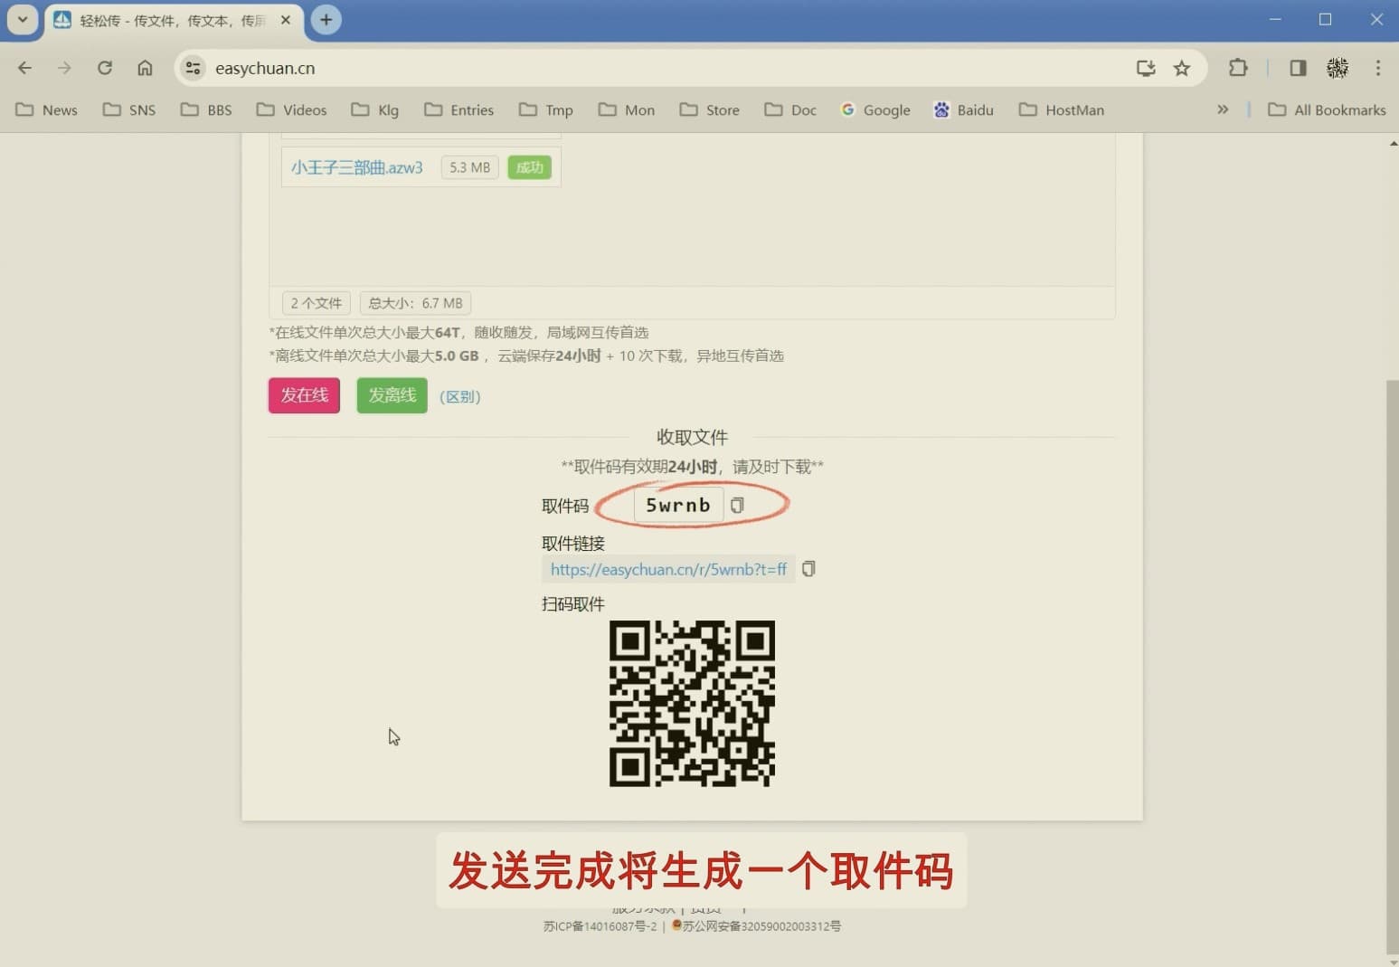The width and height of the screenshot is (1399, 967).
Task: Open the BBS bookmark folder
Action: click(x=206, y=109)
